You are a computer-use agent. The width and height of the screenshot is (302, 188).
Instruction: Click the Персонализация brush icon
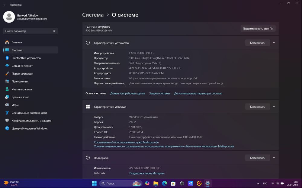point(7,73)
